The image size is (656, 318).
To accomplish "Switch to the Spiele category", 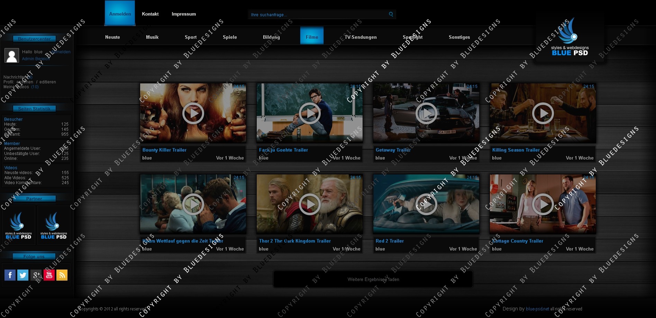I will (x=230, y=37).
